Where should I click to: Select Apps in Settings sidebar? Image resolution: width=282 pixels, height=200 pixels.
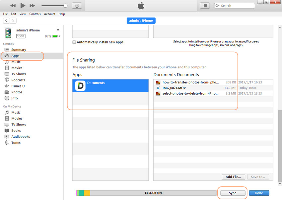click(x=32, y=56)
